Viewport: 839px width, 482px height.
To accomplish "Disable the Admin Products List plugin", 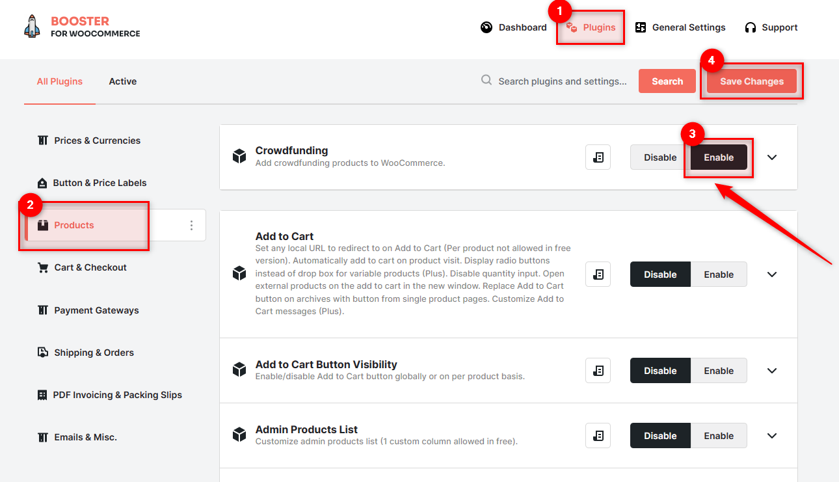I will click(660, 436).
